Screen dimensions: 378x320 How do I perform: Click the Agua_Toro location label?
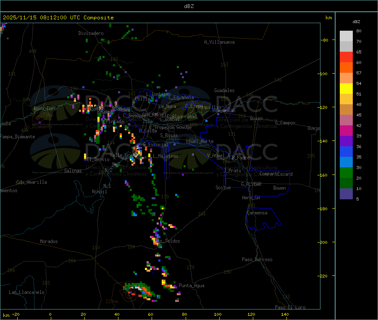[x=45, y=108]
